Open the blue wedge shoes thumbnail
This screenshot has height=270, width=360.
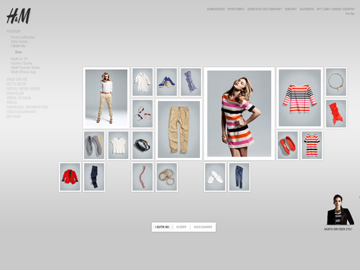coord(166,82)
